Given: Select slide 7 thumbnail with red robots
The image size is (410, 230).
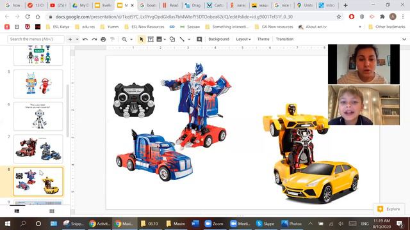Looking at the screenshot, I should point(38,149).
